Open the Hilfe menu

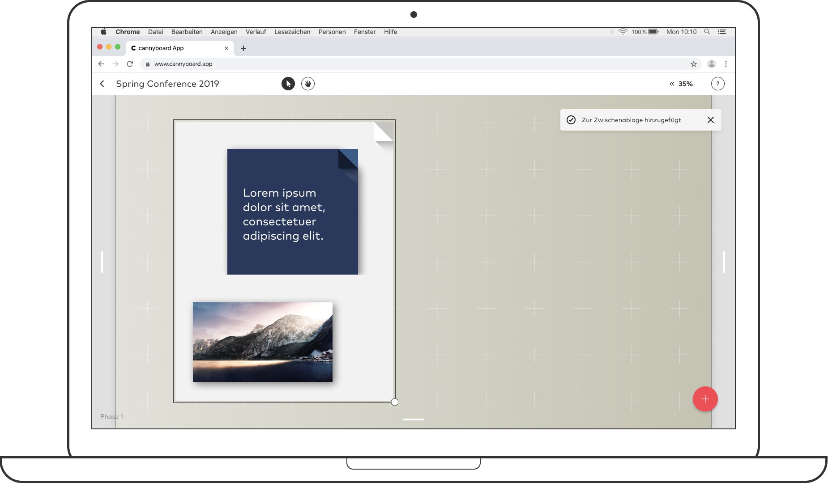(391, 32)
